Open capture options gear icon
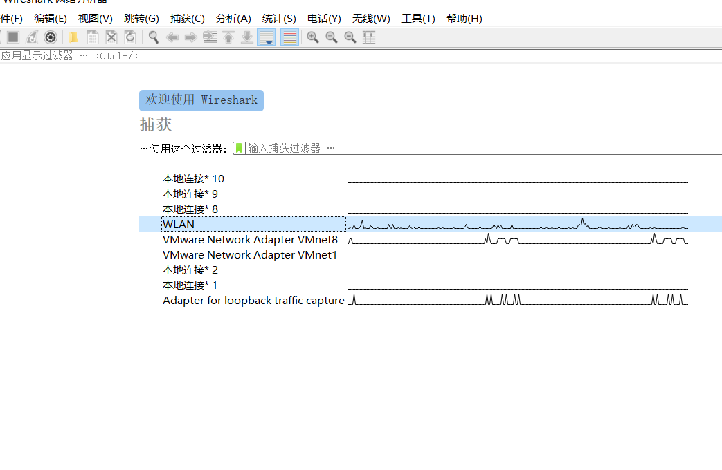Screen dimensions: 722x470 (51, 37)
